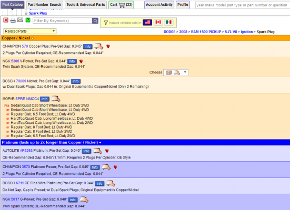Open part number AP5263 link
The width and height of the screenshot is (290, 210).
point(26,151)
